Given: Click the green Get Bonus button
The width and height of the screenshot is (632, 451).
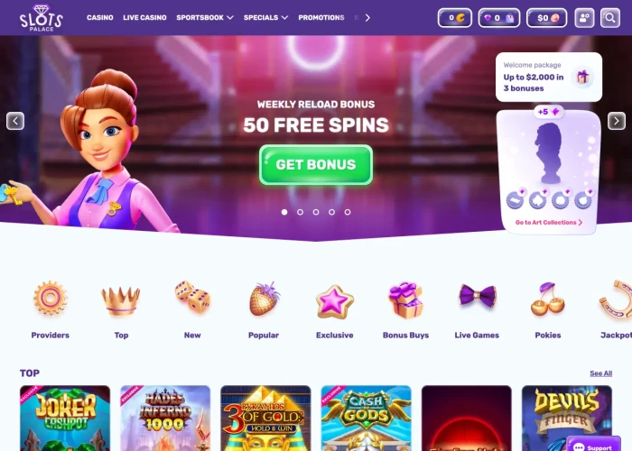Looking at the screenshot, I should click(316, 165).
